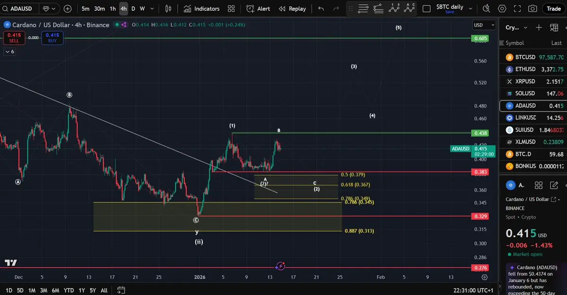Image resolution: width=567 pixels, height=295 pixels.
Task: Click the BUY 0.415 button
Action: coord(52,38)
